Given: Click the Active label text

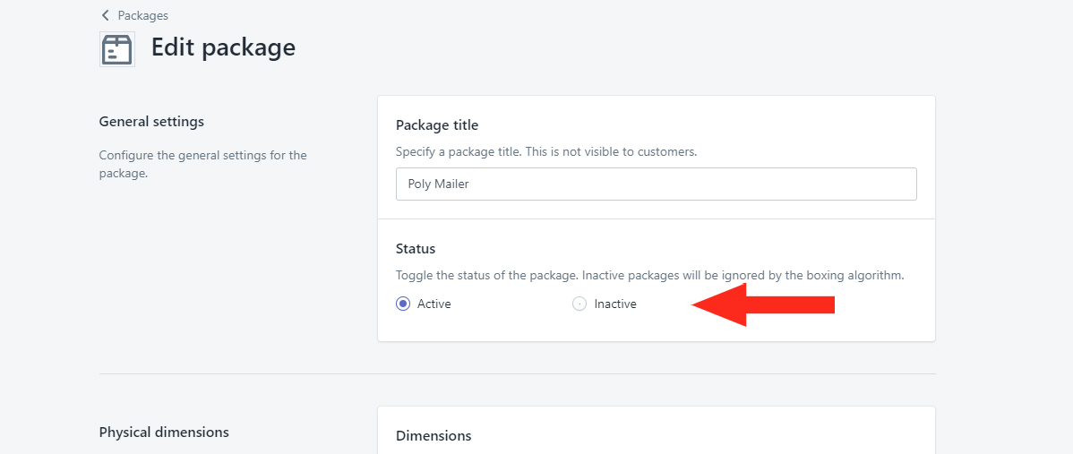Looking at the screenshot, I should pyautogui.click(x=433, y=304).
